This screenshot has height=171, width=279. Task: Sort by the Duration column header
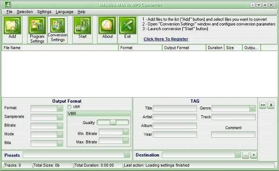coord(215,48)
